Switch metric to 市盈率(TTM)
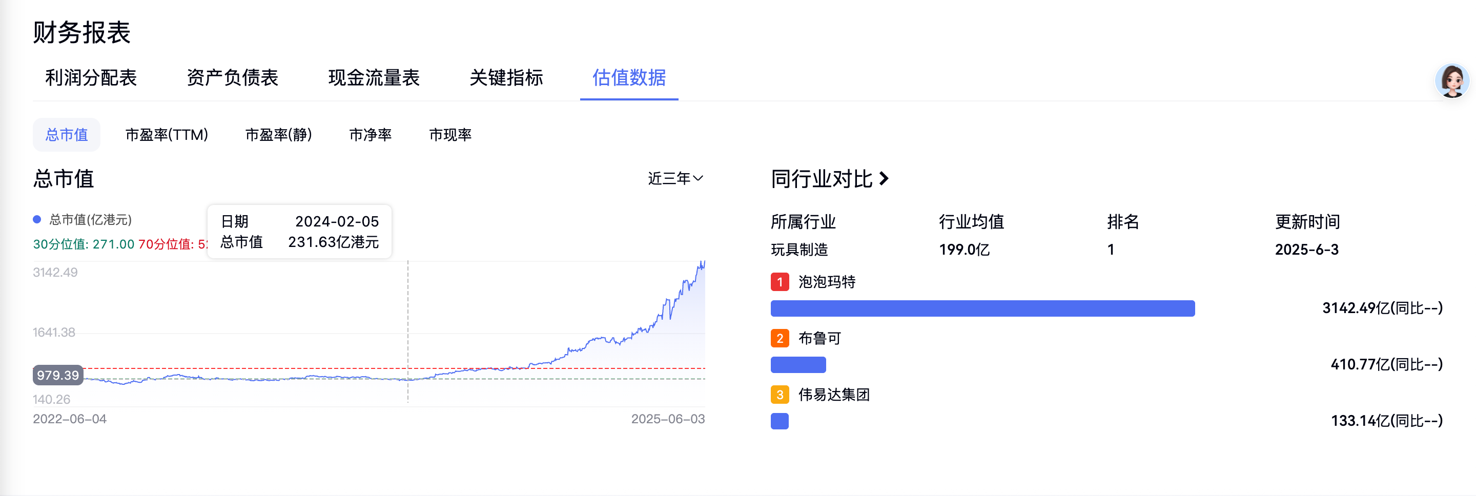This screenshot has height=496, width=1476. coord(166,135)
